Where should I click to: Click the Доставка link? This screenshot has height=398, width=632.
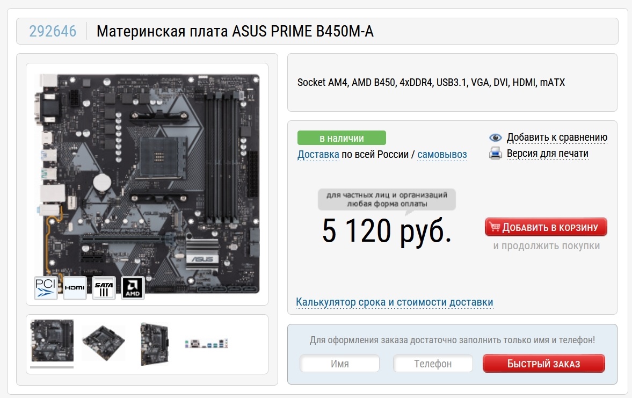318,155
